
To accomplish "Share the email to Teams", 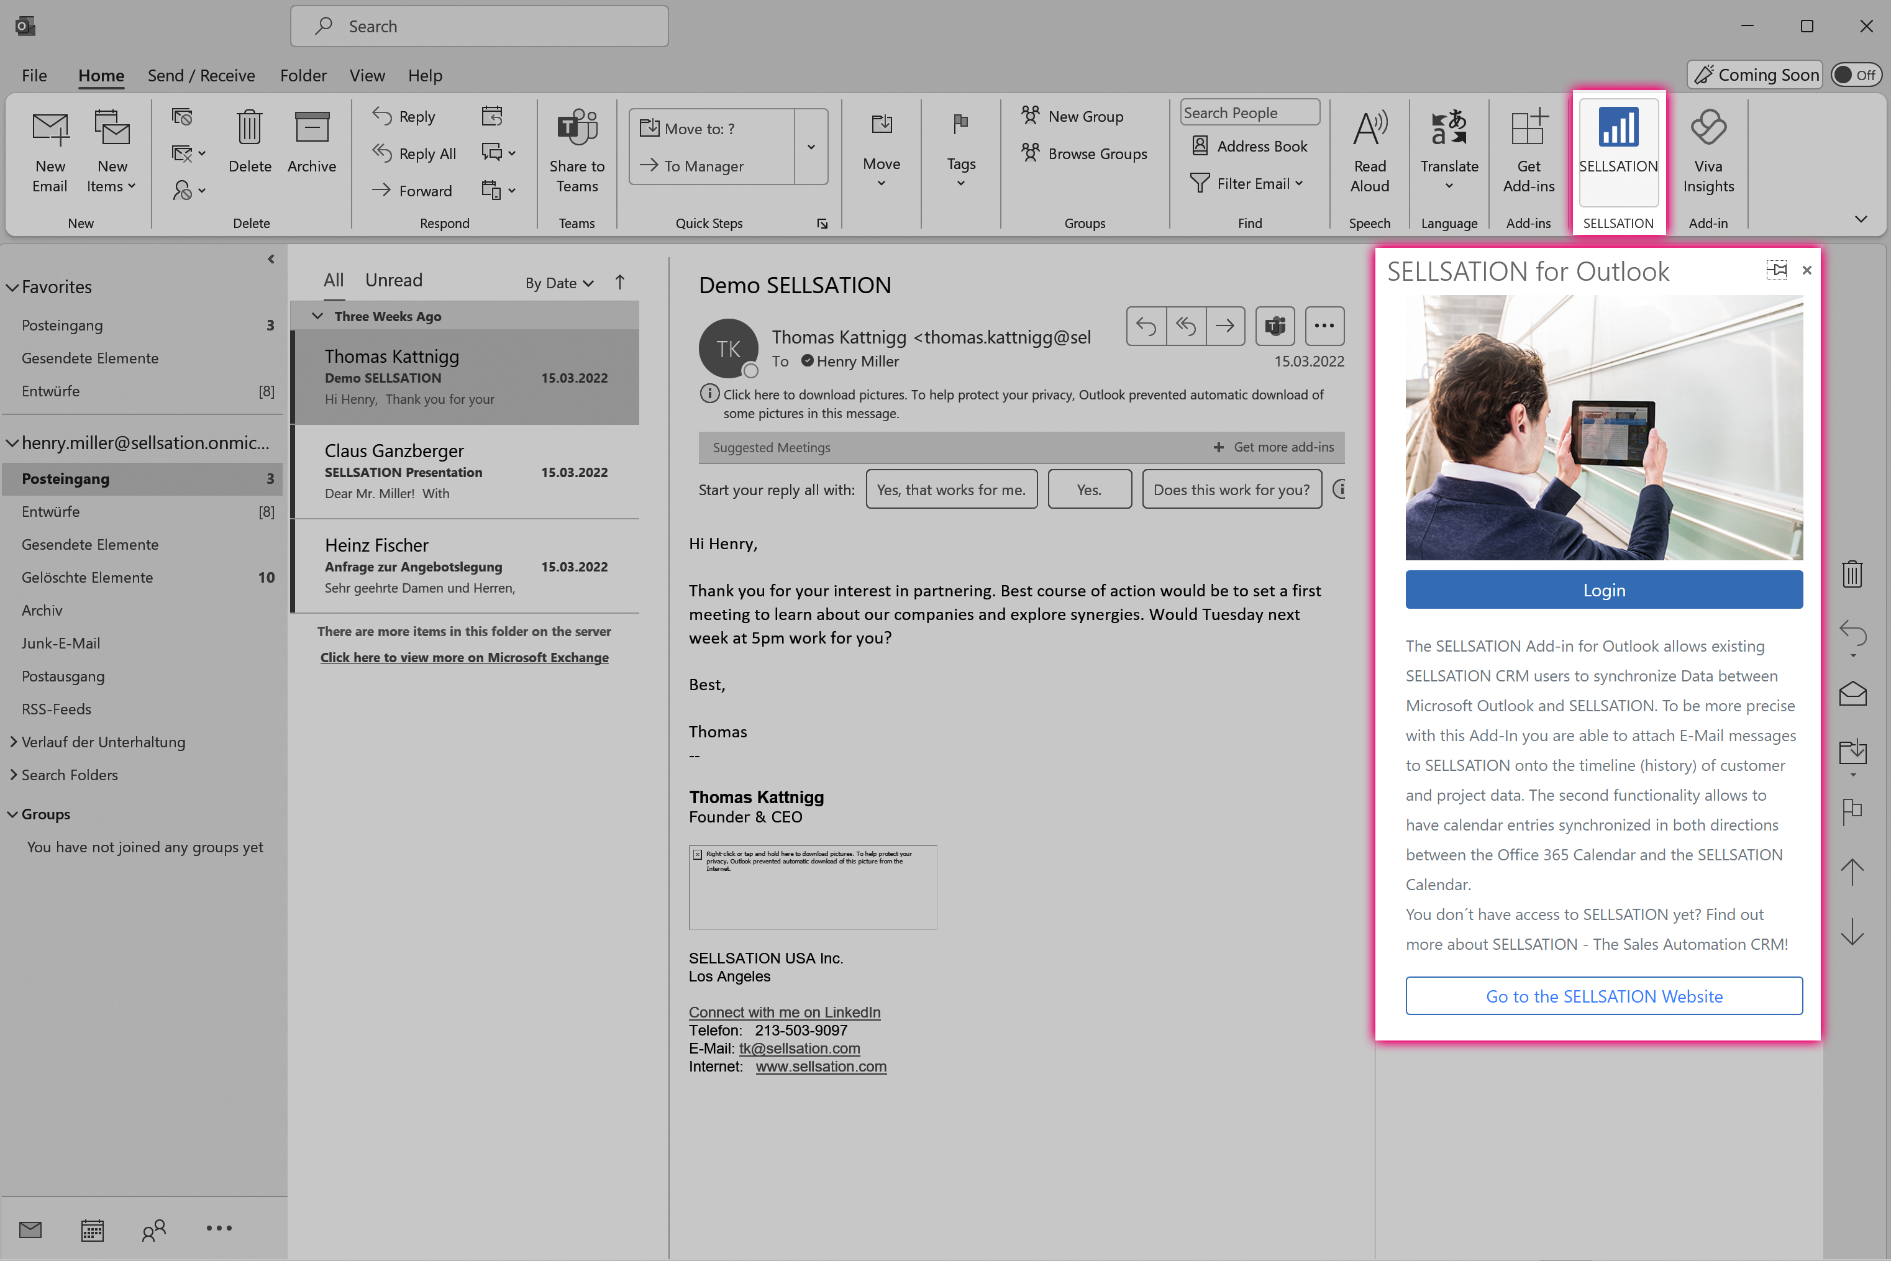I will (x=576, y=151).
